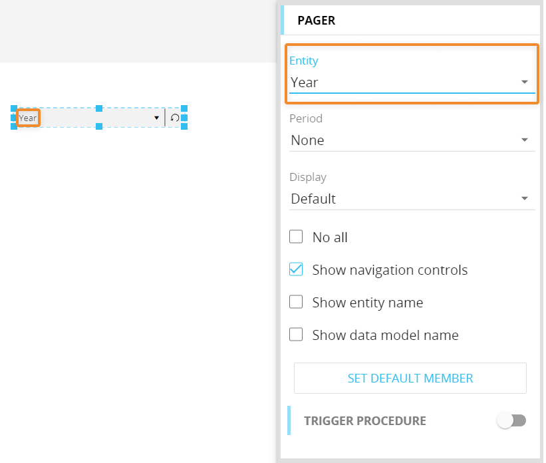Uncheck Show navigation controls
This screenshot has width=546, height=463.
(x=296, y=269)
